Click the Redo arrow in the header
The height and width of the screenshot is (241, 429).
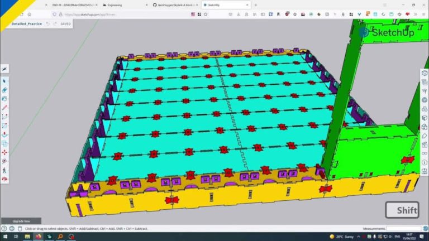coord(55,24)
